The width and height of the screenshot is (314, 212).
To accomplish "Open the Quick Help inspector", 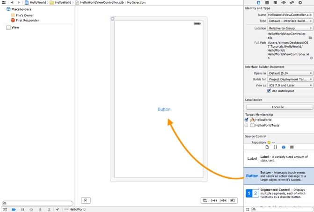I will (x=267, y=3).
